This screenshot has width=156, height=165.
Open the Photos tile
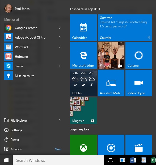pyautogui.click(x=111, y=55)
